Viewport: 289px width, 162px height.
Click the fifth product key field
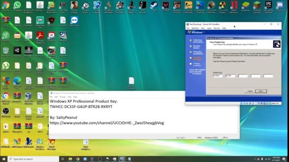(268, 76)
